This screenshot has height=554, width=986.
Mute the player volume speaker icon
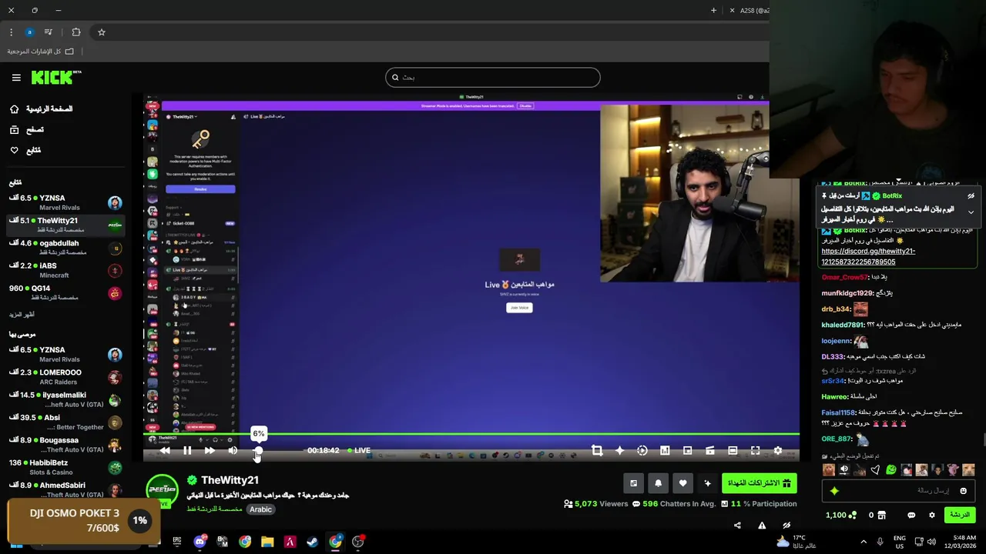[x=233, y=450]
